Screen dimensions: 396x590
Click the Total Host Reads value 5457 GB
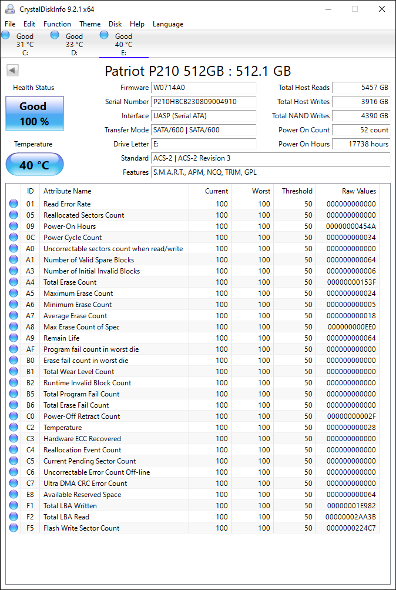click(361, 88)
